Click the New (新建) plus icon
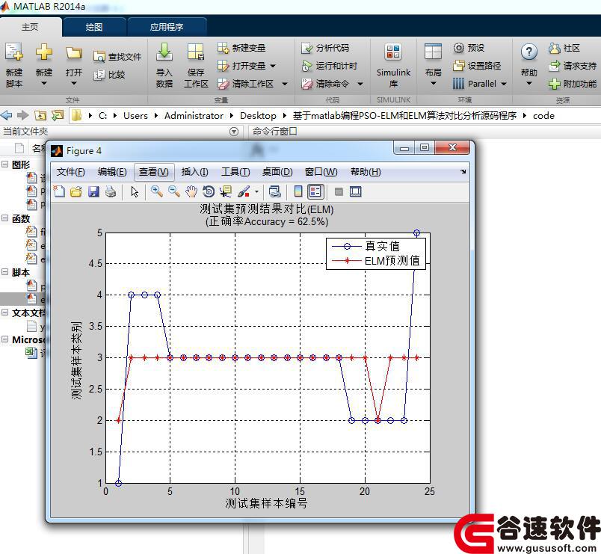This screenshot has width=601, height=554. (43, 52)
